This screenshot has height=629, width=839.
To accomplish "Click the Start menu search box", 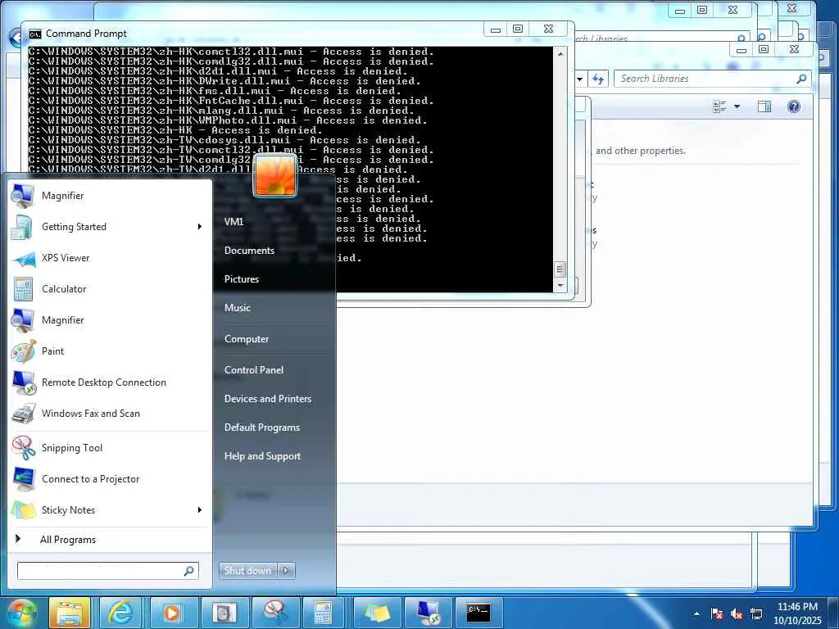I will pyautogui.click(x=107, y=571).
